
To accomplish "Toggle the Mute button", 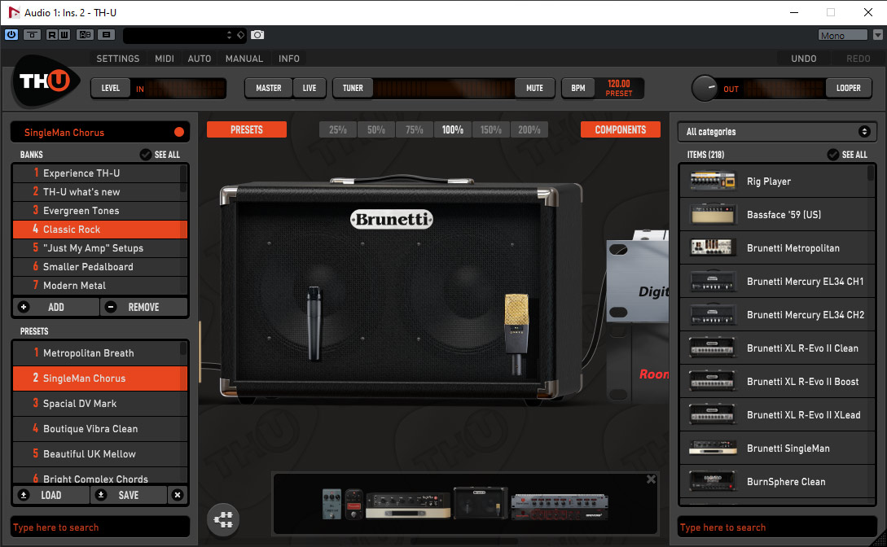I will (x=534, y=88).
